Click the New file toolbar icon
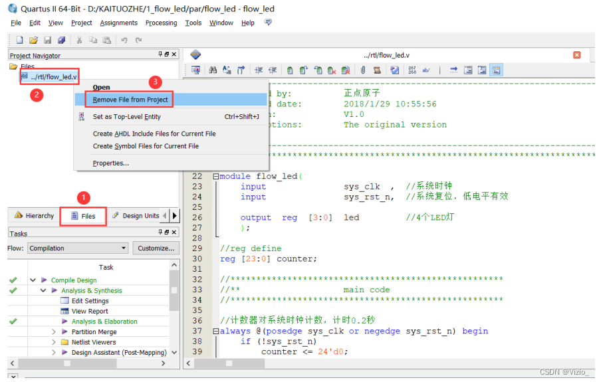 [20, 41]
